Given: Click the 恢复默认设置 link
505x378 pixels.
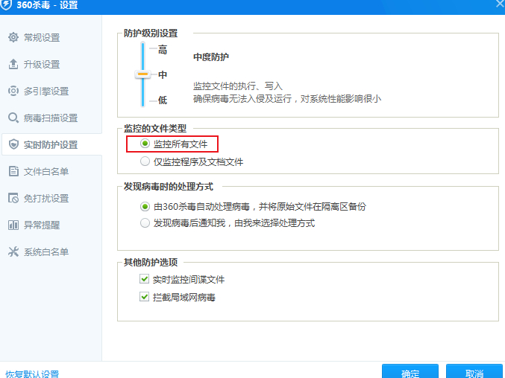Looking at the screenshot, I should 32,374.
